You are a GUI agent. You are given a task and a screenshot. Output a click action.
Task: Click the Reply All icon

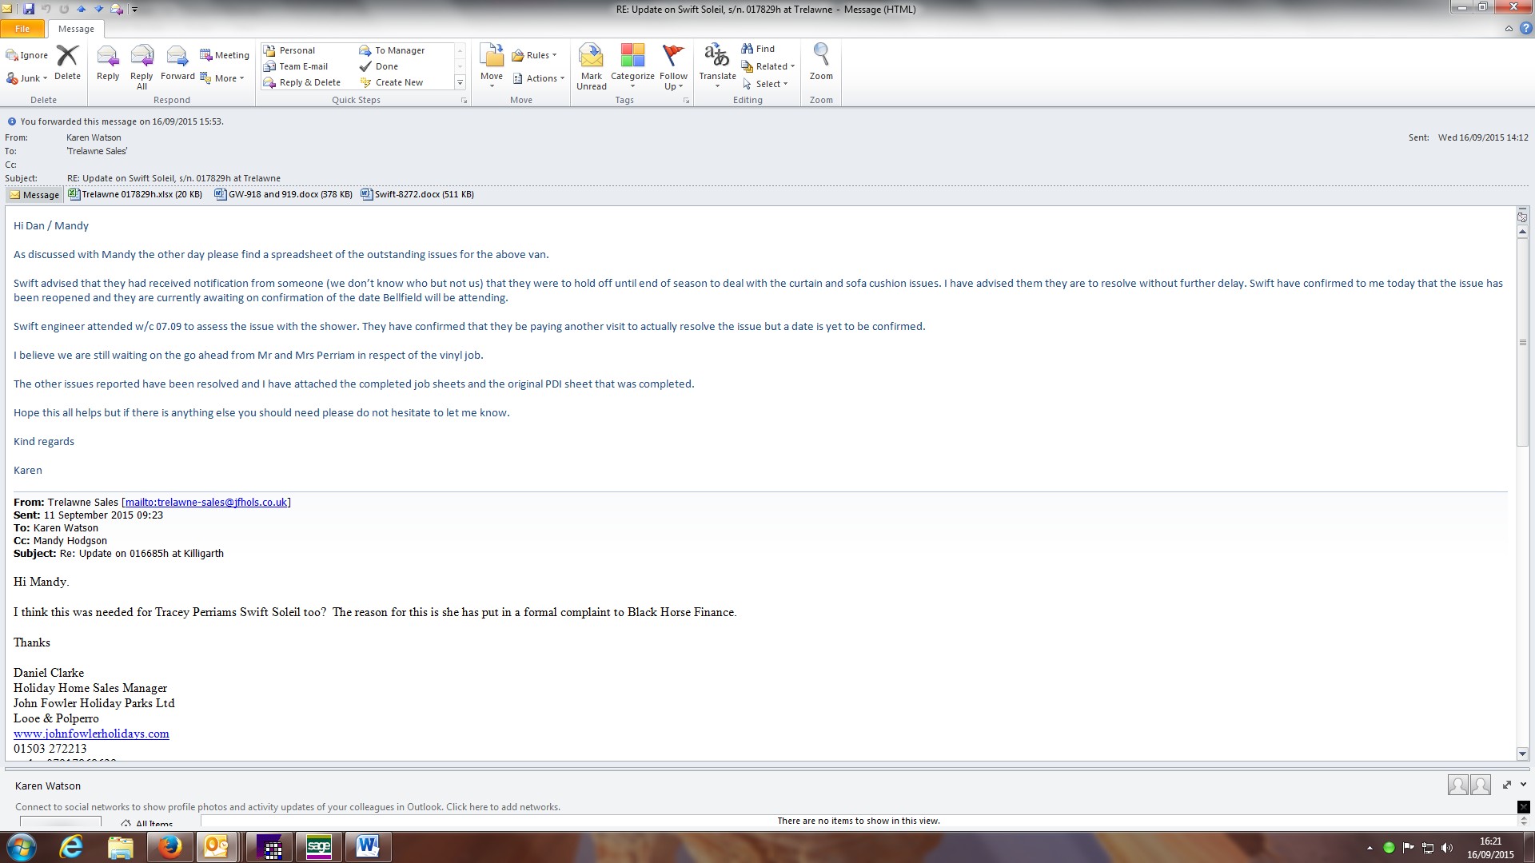142,57
